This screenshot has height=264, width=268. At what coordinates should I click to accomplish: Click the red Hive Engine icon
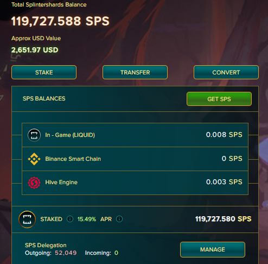click(x=34, y=183)
